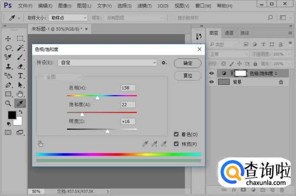Switch to the Channels tab
Image resolution: width=296 pixels, height=196 pixels.
(229, 33)
